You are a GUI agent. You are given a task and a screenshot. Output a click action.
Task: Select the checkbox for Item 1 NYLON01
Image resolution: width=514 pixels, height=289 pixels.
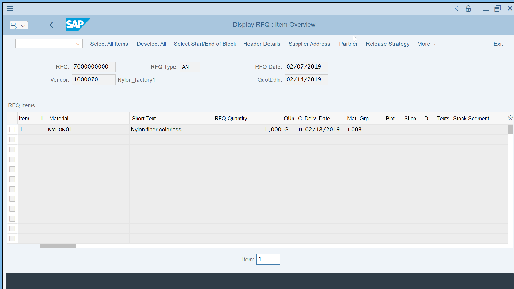coord(12,130)
